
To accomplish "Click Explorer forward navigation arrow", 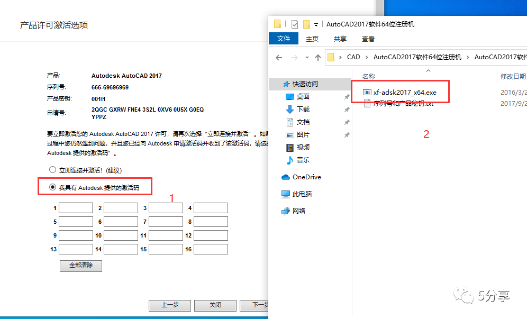I will 294,58.
